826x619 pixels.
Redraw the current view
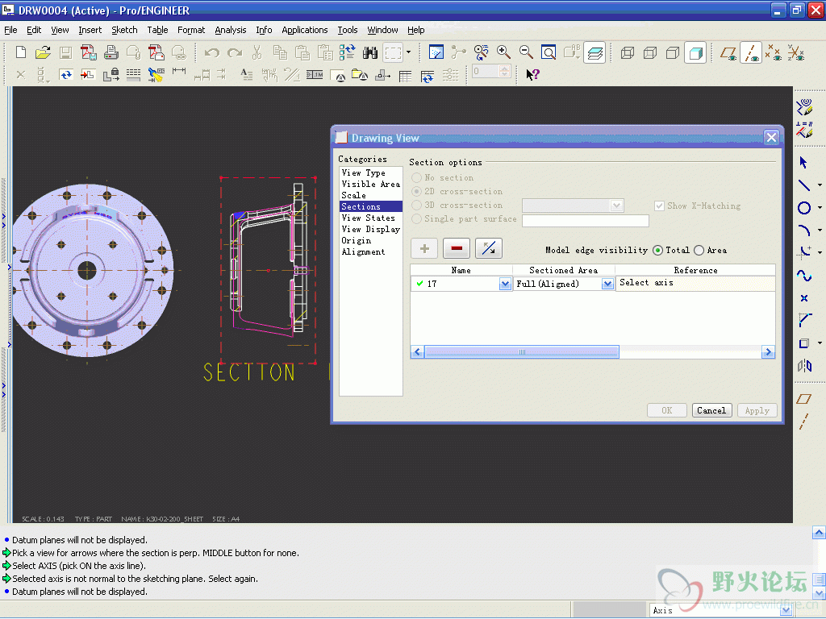pos(436,52)
